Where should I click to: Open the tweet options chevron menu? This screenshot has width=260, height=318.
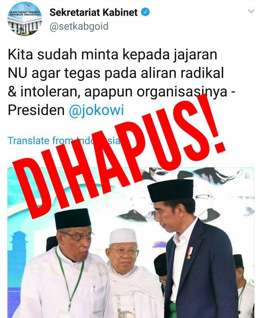(x=251, y=11)
